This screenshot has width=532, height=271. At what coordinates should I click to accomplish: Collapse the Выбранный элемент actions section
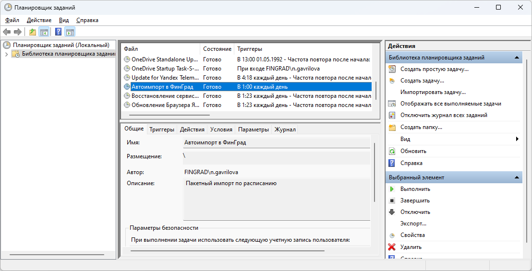(x=517, y=177)
